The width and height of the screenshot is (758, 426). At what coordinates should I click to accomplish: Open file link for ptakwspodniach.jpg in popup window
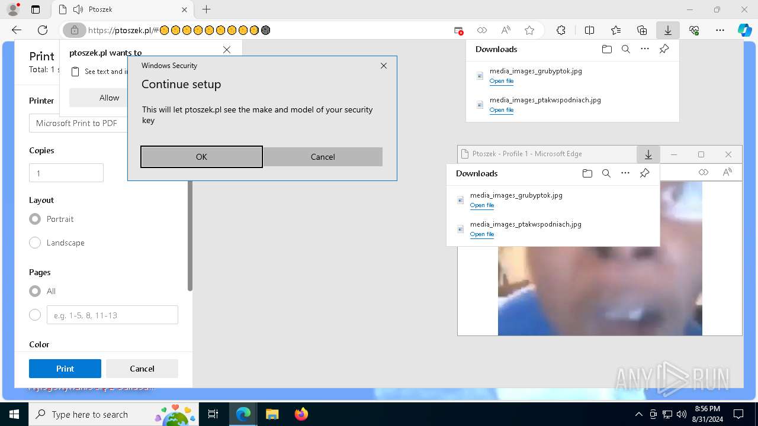[482, 234]
